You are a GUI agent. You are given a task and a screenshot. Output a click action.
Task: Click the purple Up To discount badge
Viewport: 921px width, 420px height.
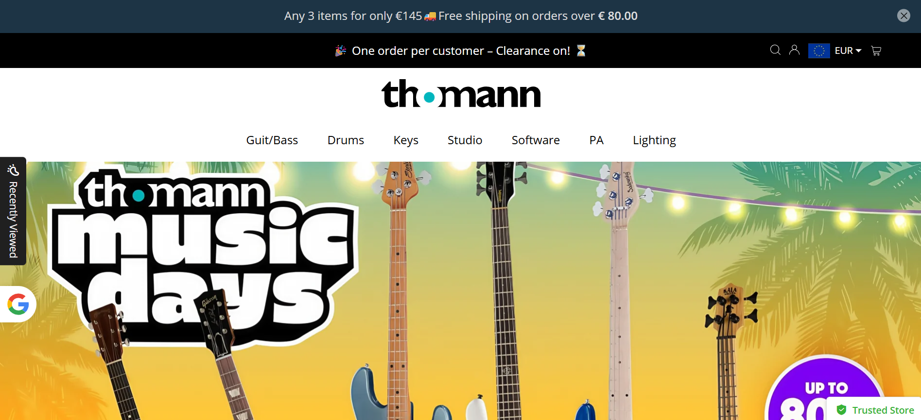pyautogui.click(x=825, y=388)
